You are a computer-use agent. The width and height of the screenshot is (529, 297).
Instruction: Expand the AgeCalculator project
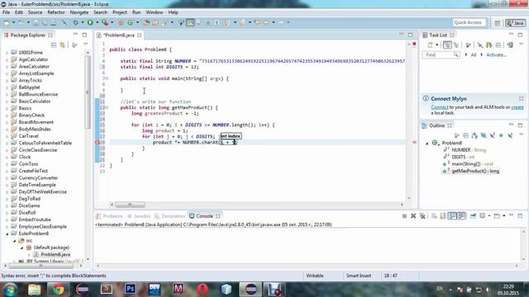[7, 59]
